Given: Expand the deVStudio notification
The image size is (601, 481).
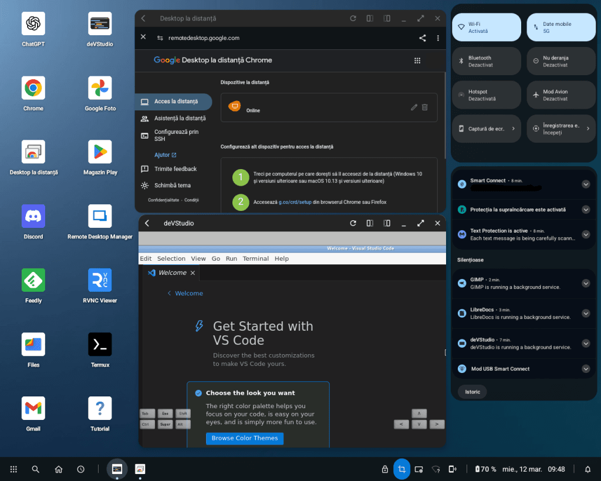Looking at the screenshot, I should 586,344.
